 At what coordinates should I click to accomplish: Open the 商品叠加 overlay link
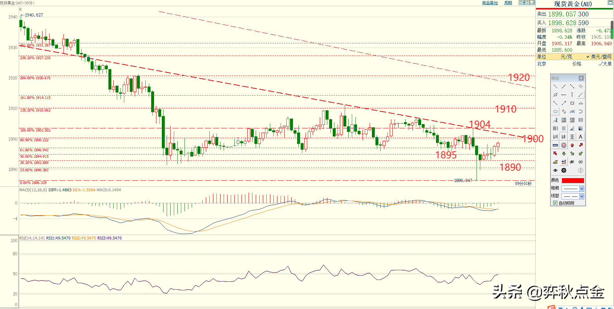pos(490,3)
